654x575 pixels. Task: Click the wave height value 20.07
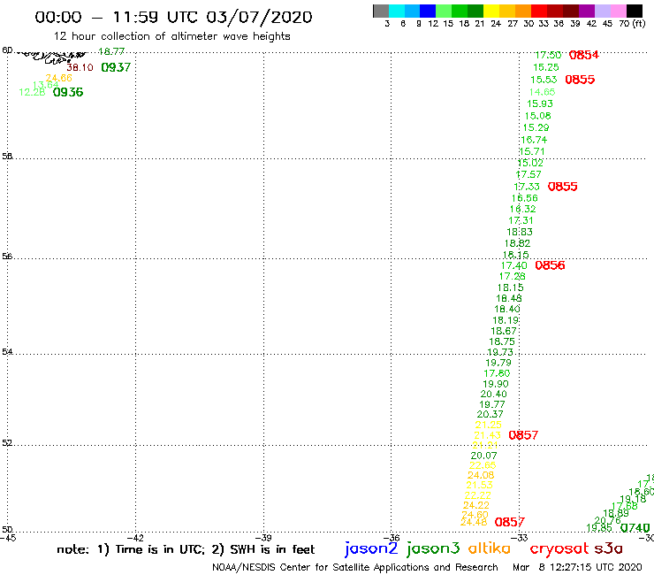click(483, 456)
